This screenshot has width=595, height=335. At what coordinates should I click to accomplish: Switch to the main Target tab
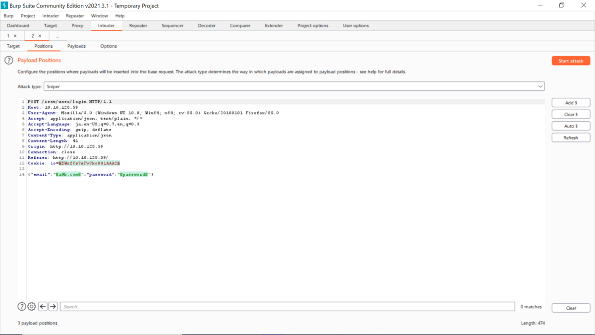[50, 26]
